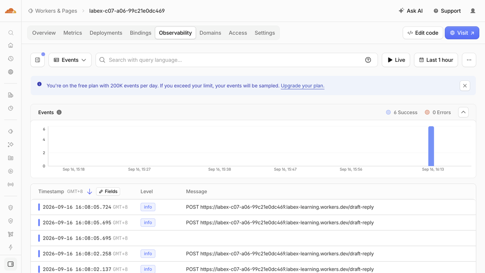Focus the query language search field
Image resolution: width=485 pixels, height=273 pixels.
coord(237,60)
